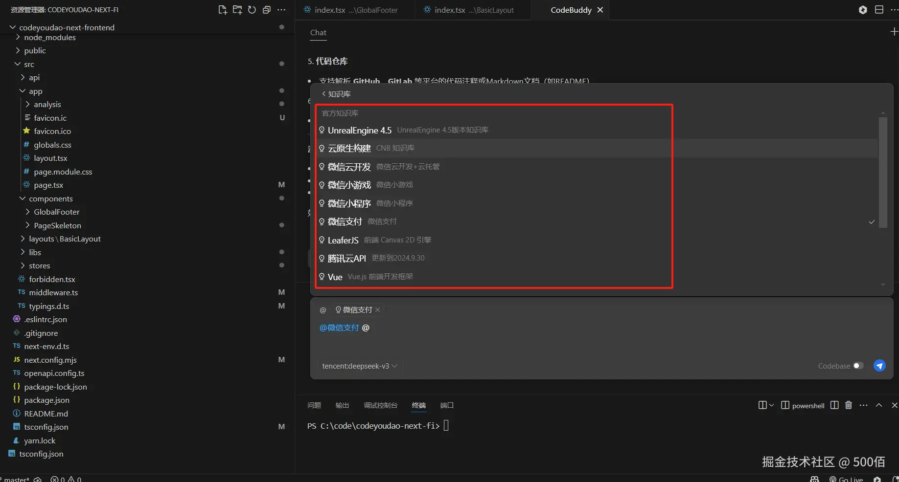
Task: Open the terminal launch profile split icon
Action: coord(762,405)
